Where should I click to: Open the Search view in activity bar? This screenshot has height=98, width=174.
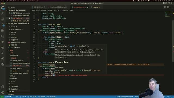click(x=3, y=13)
